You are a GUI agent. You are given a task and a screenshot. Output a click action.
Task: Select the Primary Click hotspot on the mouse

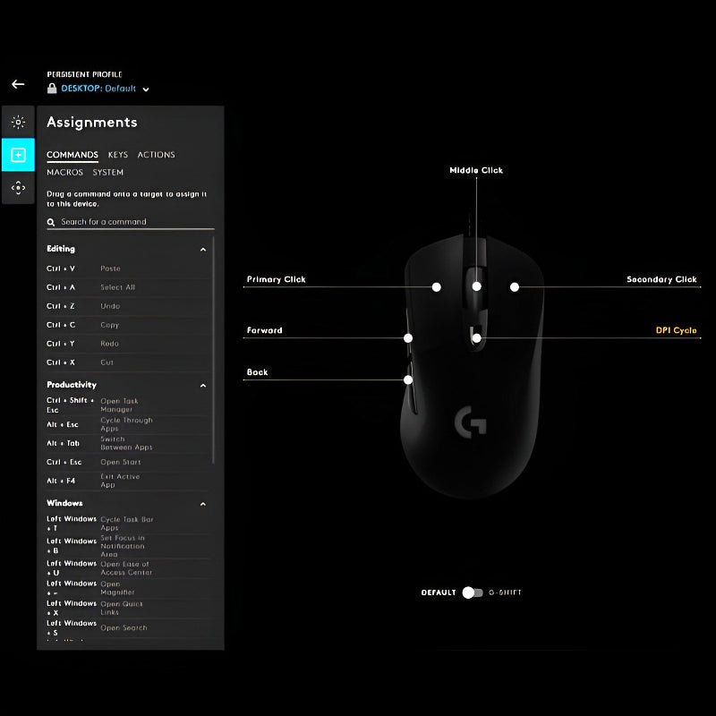(x=437, y=286)
